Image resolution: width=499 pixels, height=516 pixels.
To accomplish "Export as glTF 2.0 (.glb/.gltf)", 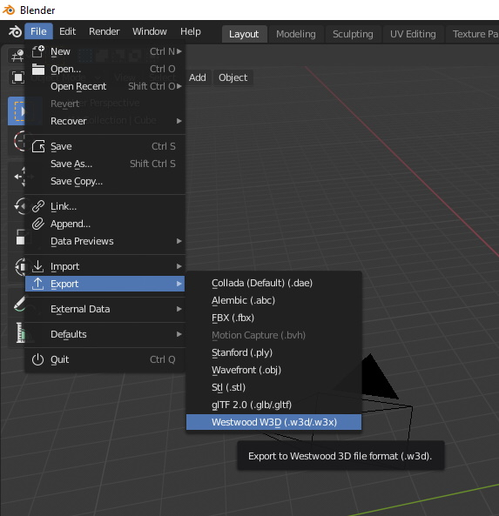I will coord(273,405).
